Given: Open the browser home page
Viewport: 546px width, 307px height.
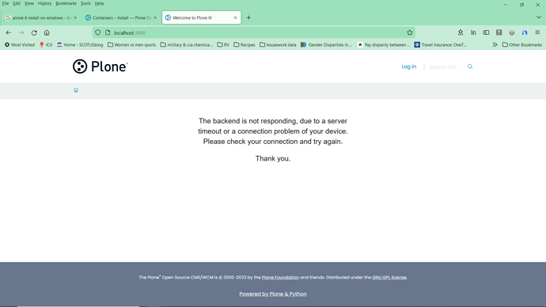Looking at the screenshot, I should 47,32.
